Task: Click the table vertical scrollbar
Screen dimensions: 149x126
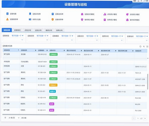Action: 147,82
